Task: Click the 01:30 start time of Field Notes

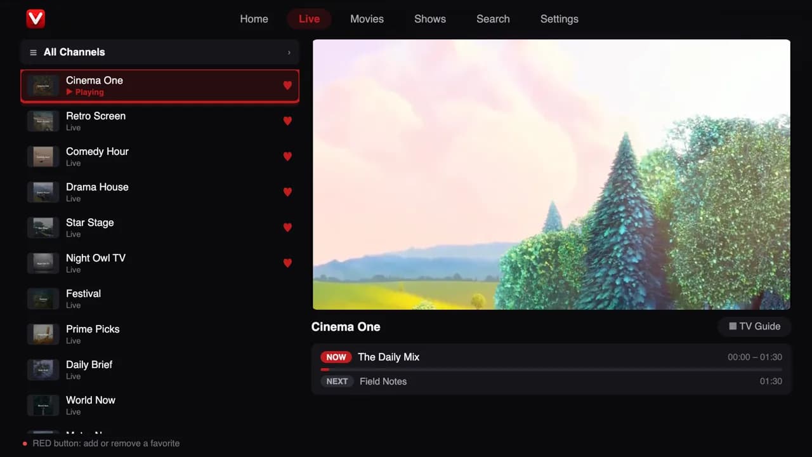Action: pyautogui.click(x=771, y=381)
